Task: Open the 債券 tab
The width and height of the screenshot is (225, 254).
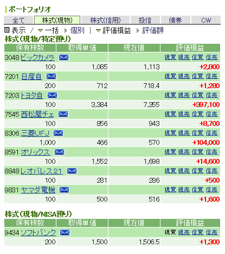Action: tap(175, 20)
